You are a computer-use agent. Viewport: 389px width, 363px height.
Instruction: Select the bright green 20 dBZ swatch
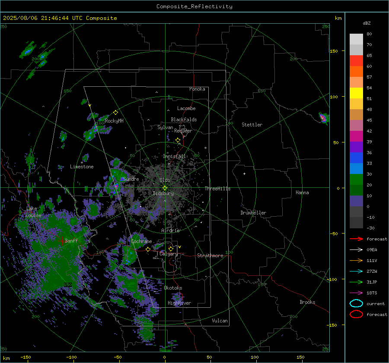click(x=356, y=179)
